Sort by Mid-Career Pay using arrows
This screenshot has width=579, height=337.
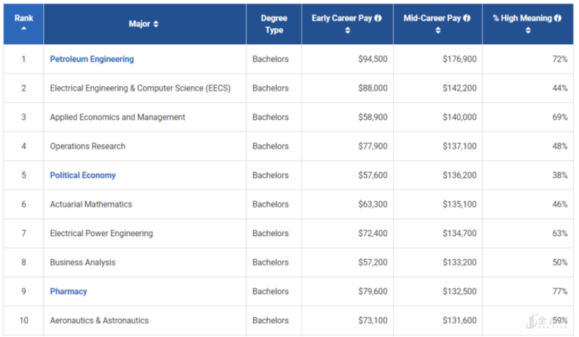coord(438,30)
